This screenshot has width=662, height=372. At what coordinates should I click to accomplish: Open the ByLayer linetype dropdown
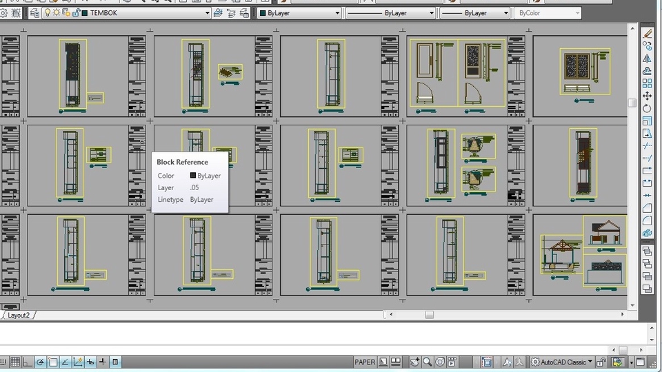tap(432, 13)
